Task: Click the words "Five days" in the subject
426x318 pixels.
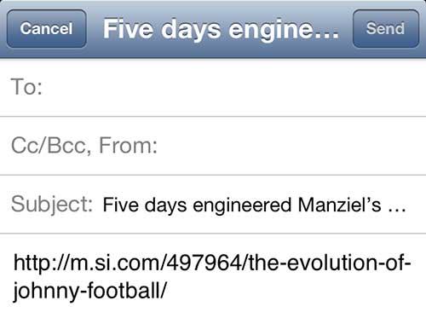Action: (x=145, y=205)
